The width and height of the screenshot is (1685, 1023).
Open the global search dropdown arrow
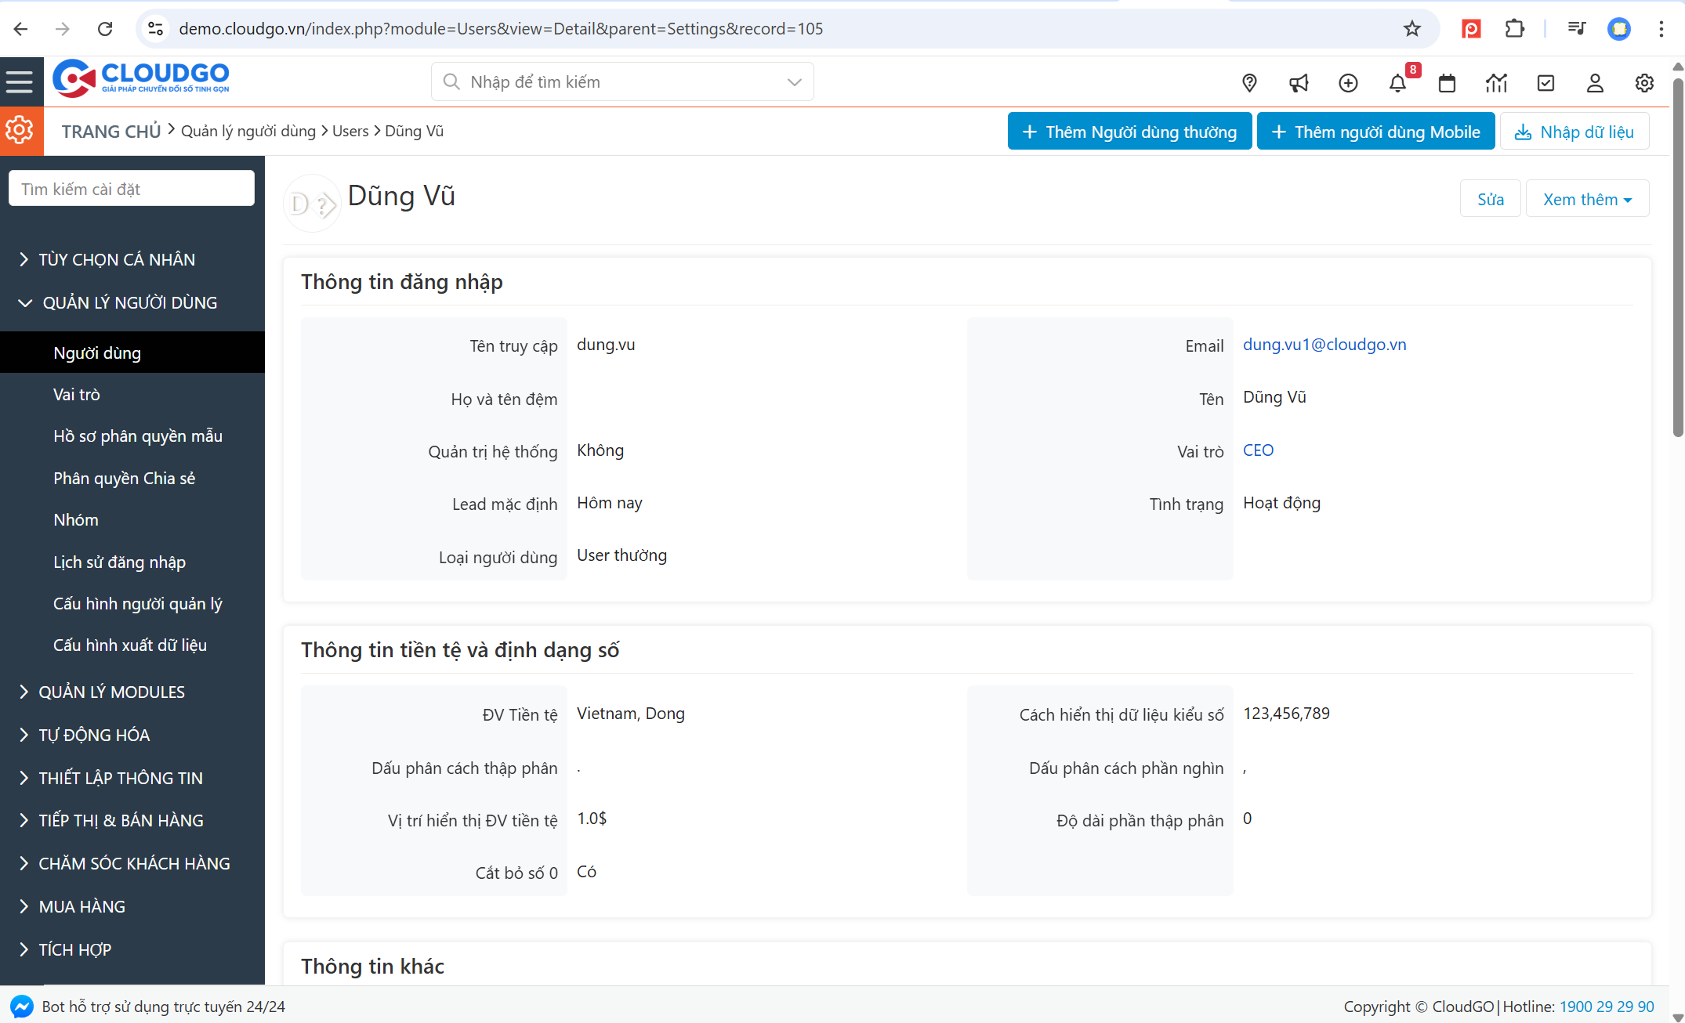point(794,82)
